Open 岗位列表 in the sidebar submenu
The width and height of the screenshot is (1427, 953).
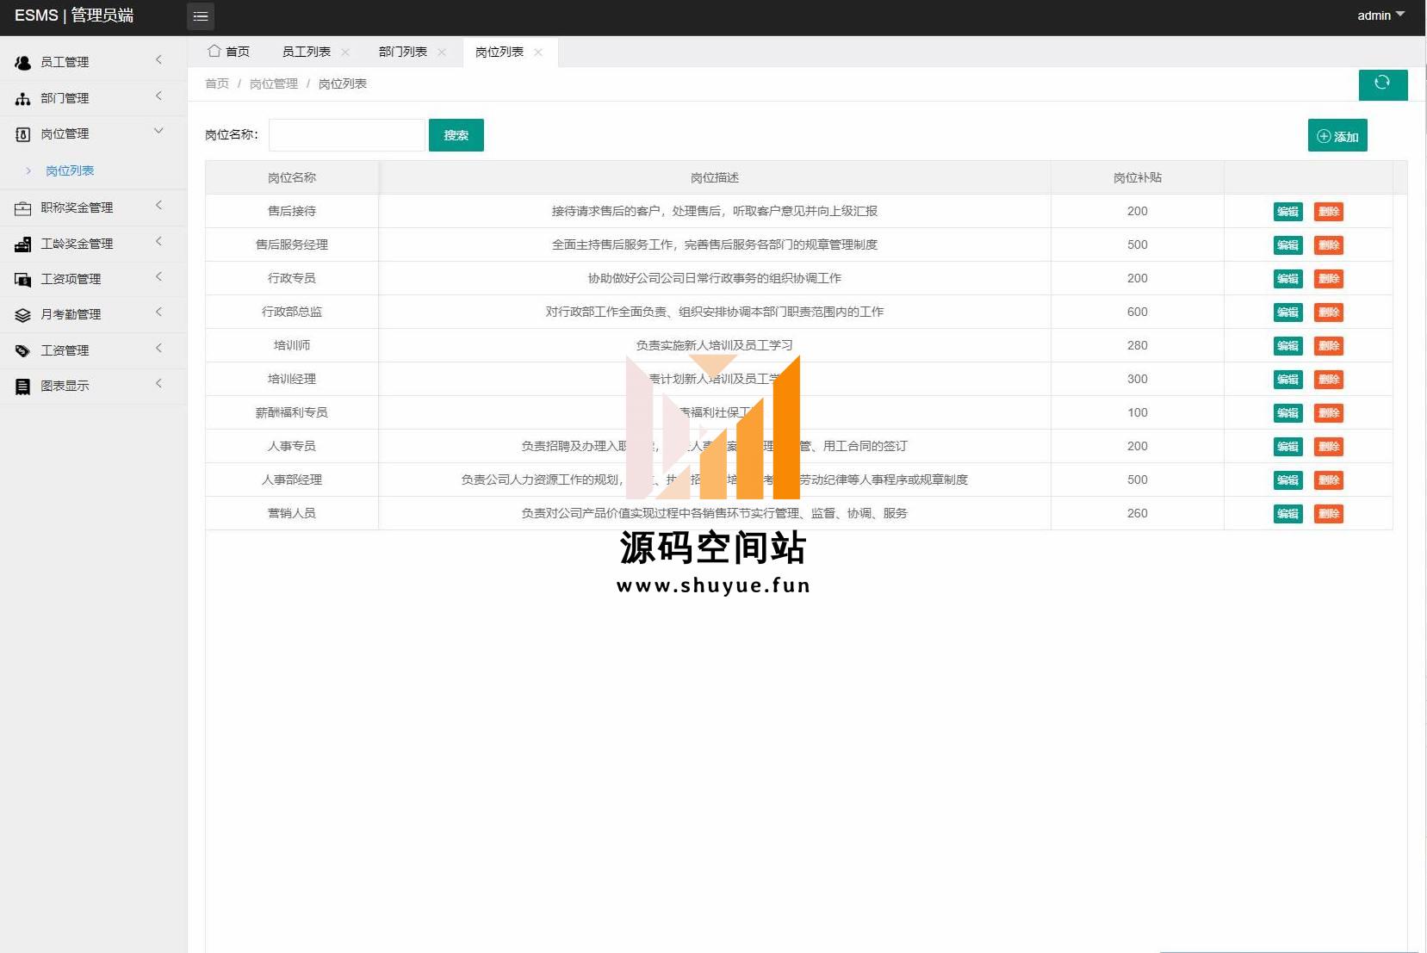tap(70, 170)
